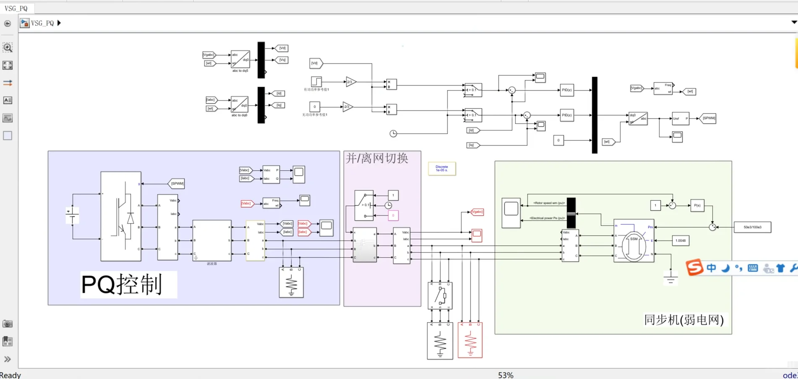Select the three-phase breaker below the bus
Screen dimensions: 798x379
click(x=440, y=295)
